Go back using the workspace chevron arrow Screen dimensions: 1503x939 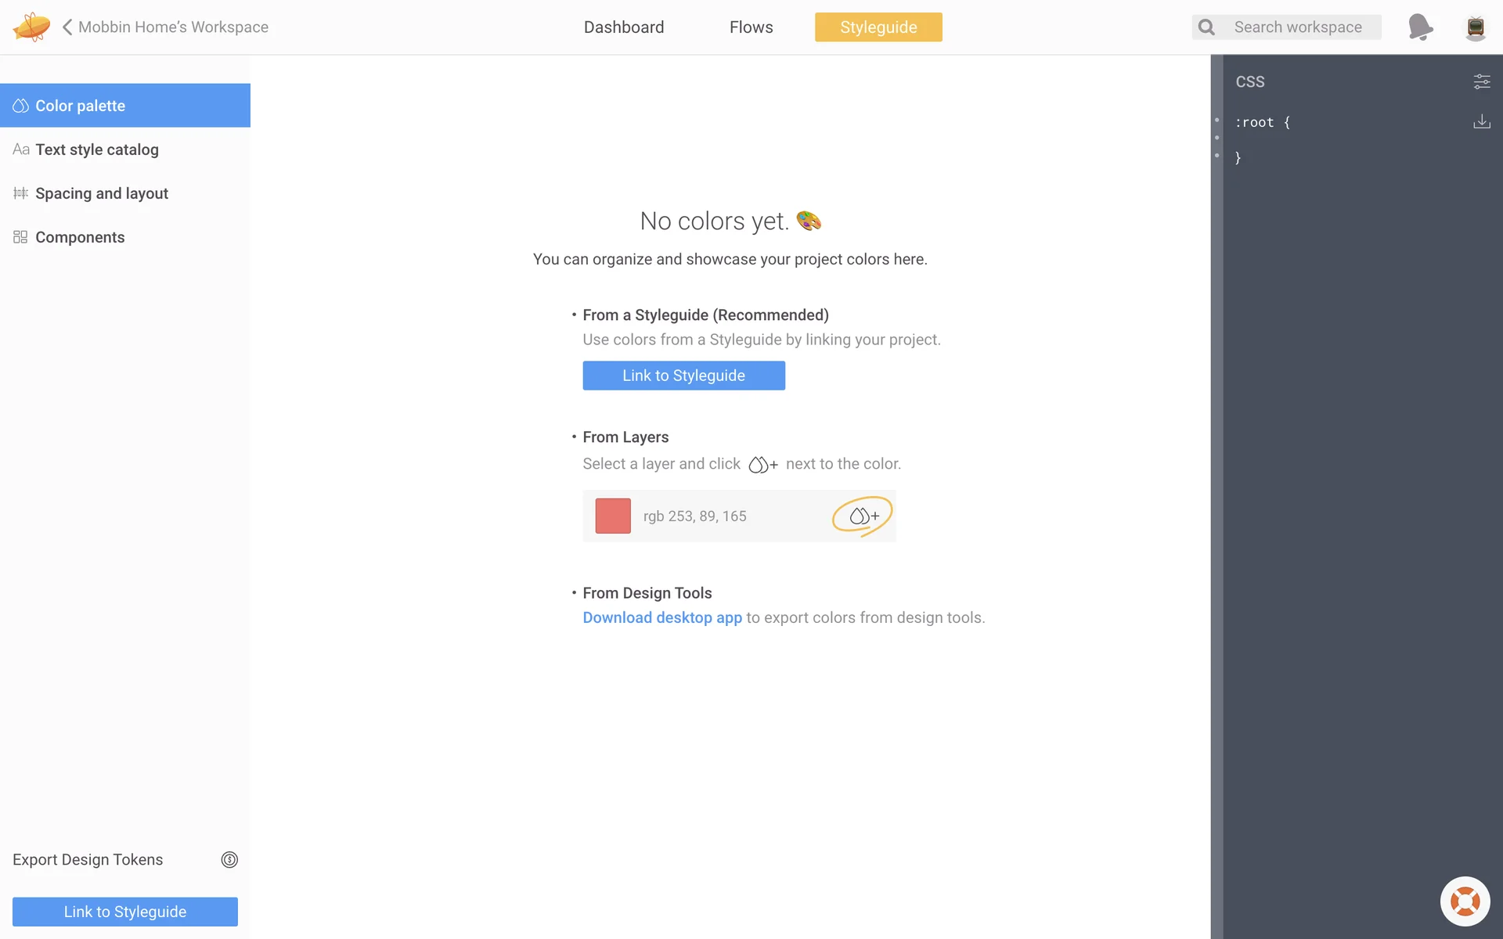coord(67,27)
